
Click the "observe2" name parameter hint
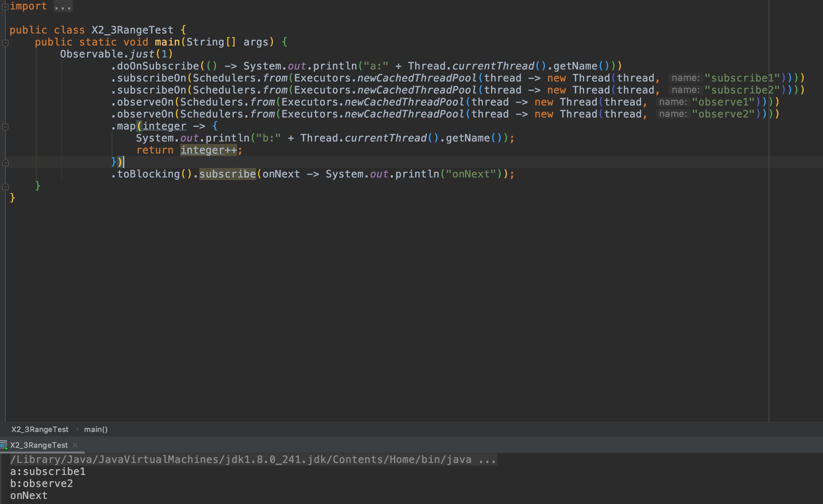pyautogui.click(x=673, y=114)
